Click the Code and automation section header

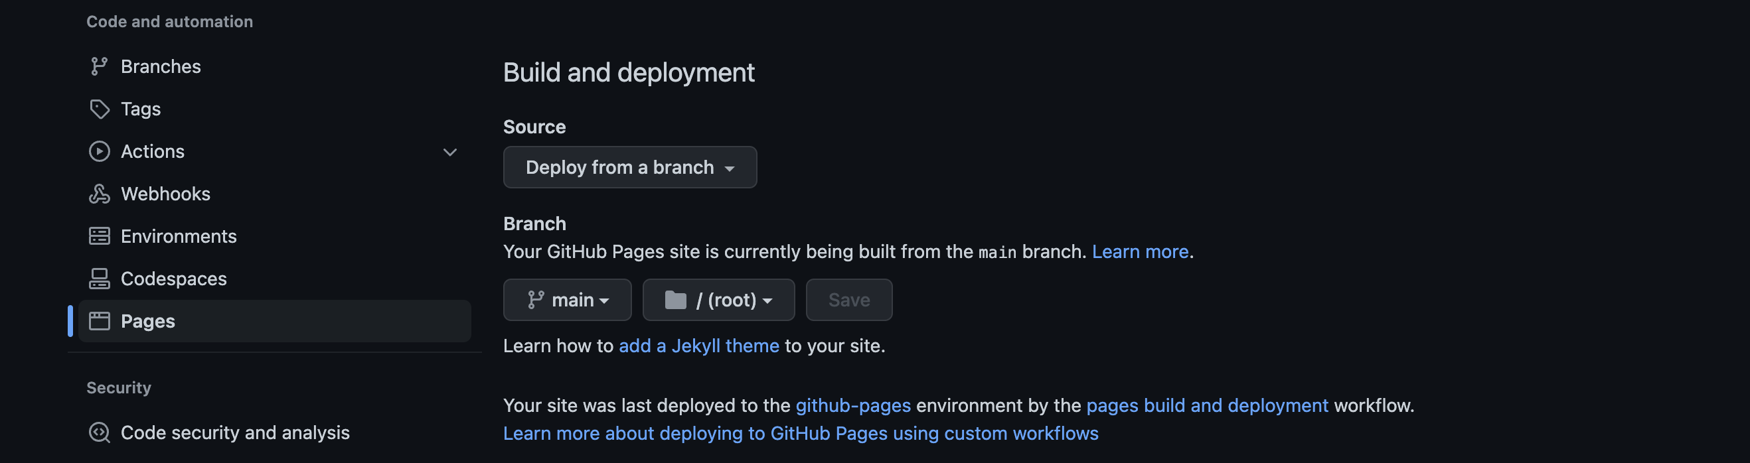[x=169, y=22]
